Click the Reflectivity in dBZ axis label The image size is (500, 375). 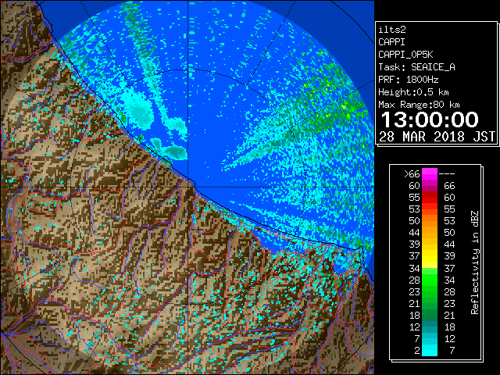[x=475, y=262]
